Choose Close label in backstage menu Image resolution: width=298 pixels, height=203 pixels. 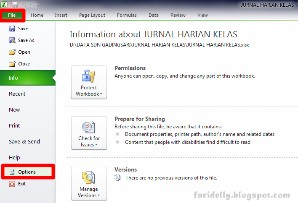pos(24,64)
